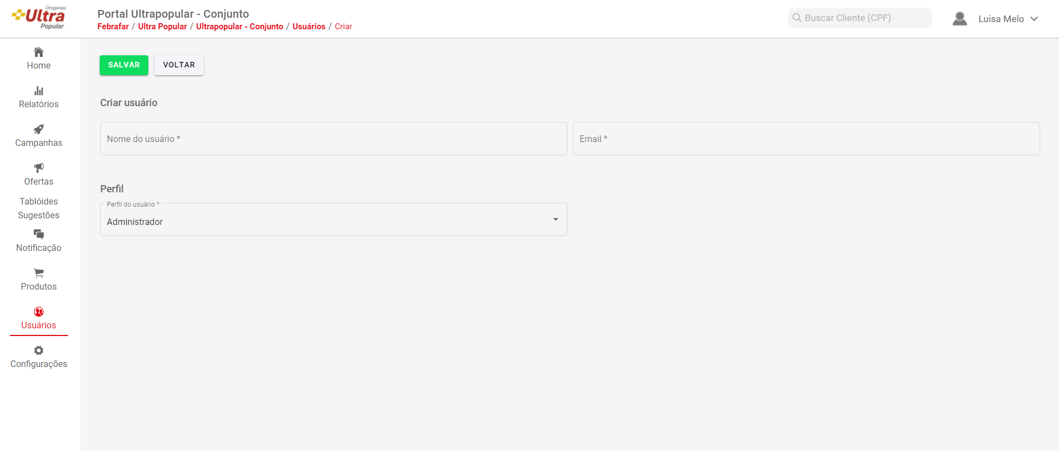Select the Usuários person icon
Viewport: 1059px width, 451px height.
(x=39, y=312)
